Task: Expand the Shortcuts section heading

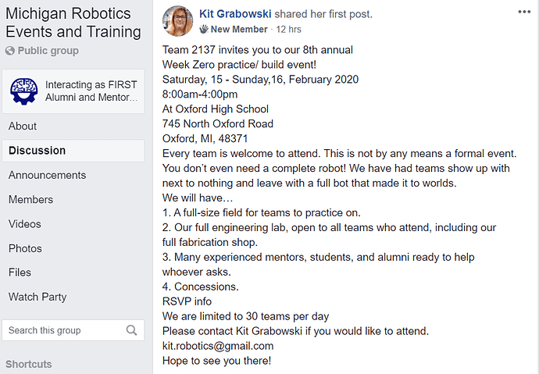Action: [x=29, y=364]
